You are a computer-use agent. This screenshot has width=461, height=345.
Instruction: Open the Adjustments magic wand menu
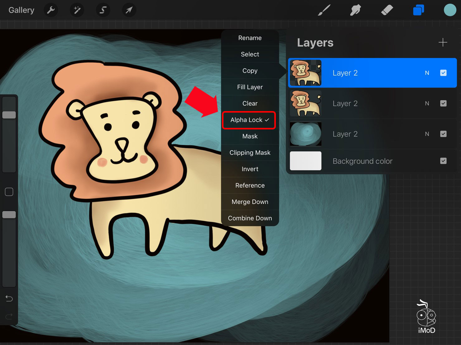pyautogui.click(x=77, y=10)
